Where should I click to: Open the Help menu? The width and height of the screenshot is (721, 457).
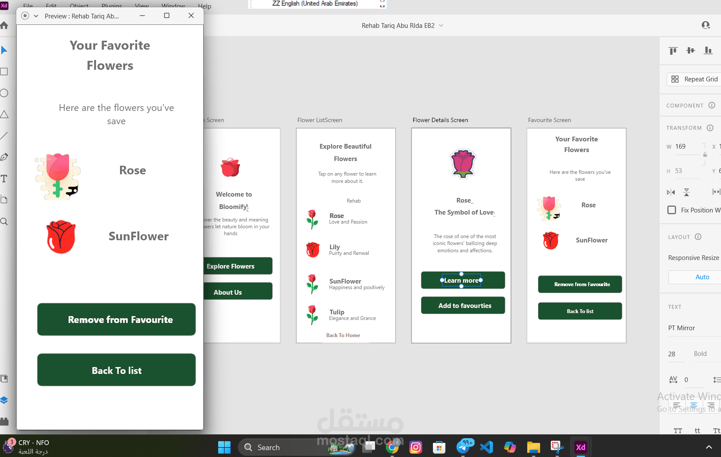pyautogui.click(x=204, y=6)
